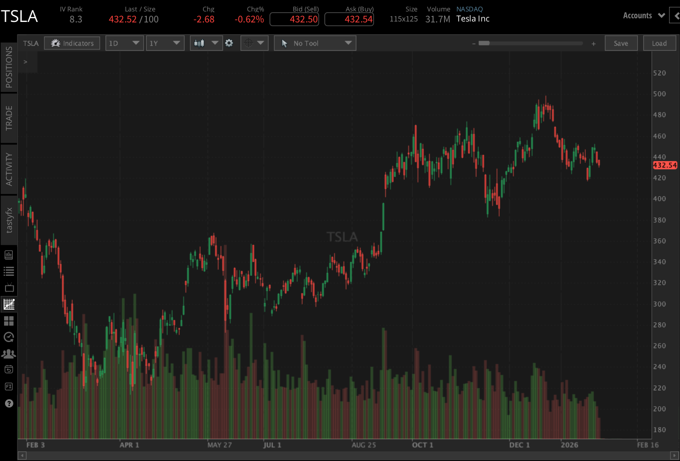680x461 pixels.
Task: Click the TSLA label in chart toolbar
Action: point(31,43)
